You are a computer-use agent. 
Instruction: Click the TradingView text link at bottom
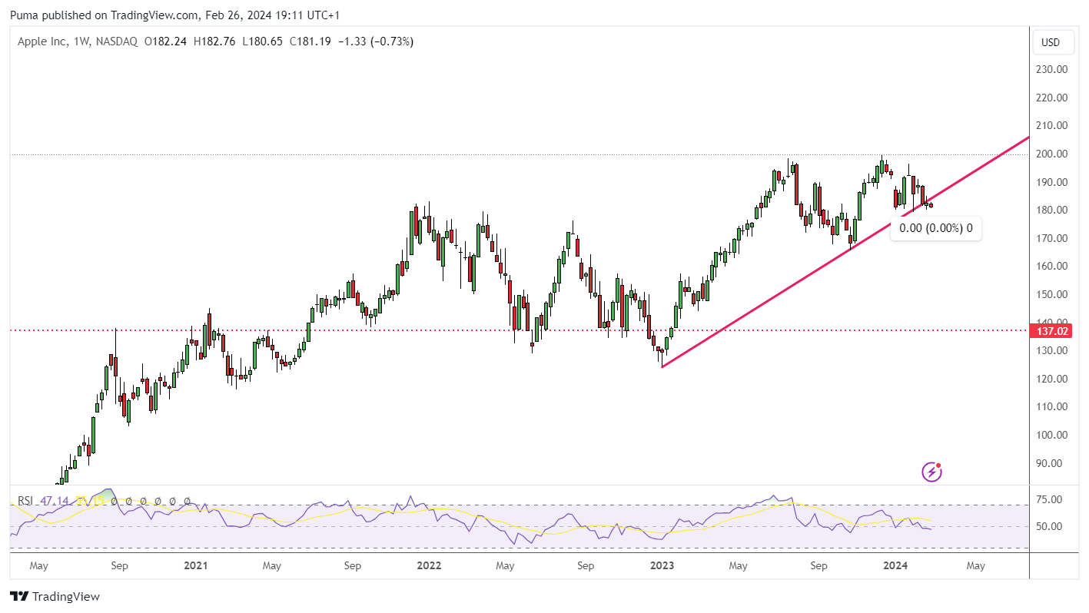pos(65,596)
